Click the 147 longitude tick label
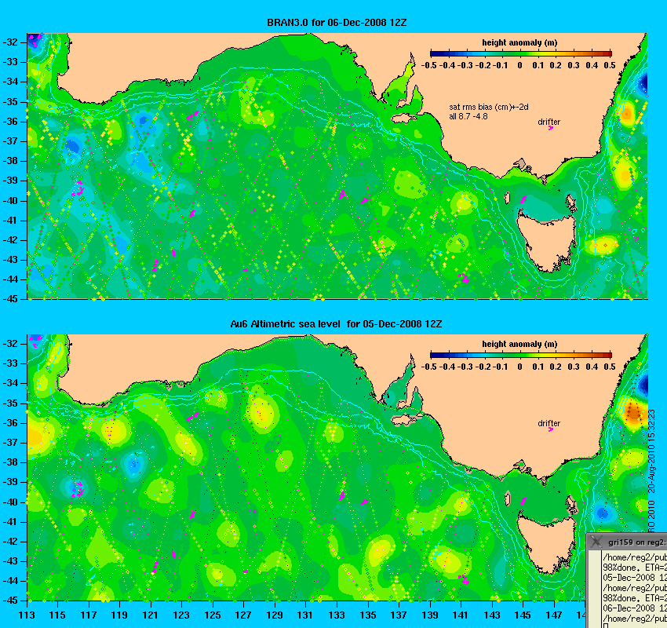This screenshot has width=667, height=628. pos(554,615)
